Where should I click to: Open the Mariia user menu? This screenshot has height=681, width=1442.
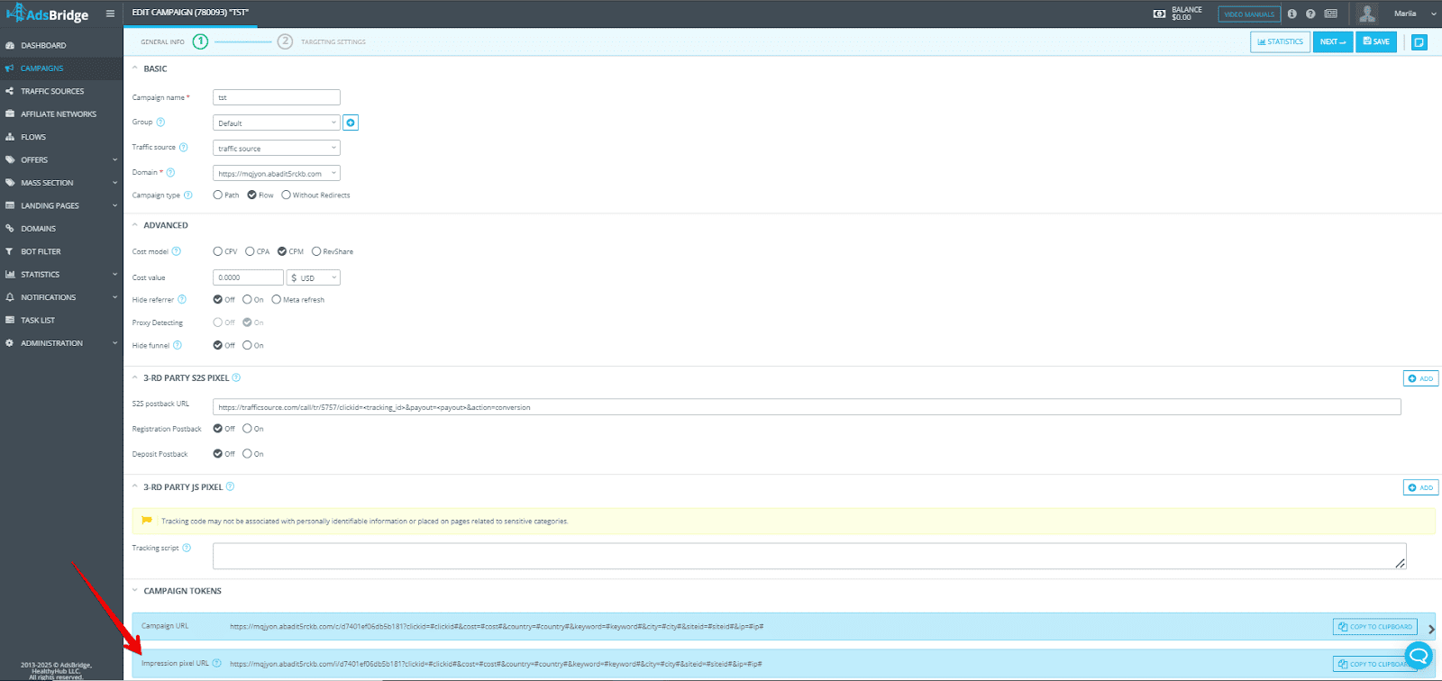click(x=1414, y=14)
